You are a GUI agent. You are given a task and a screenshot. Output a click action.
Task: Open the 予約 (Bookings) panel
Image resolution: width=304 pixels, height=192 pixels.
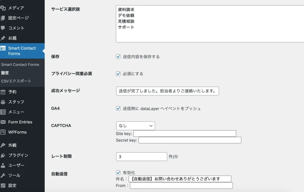[13, 92]
